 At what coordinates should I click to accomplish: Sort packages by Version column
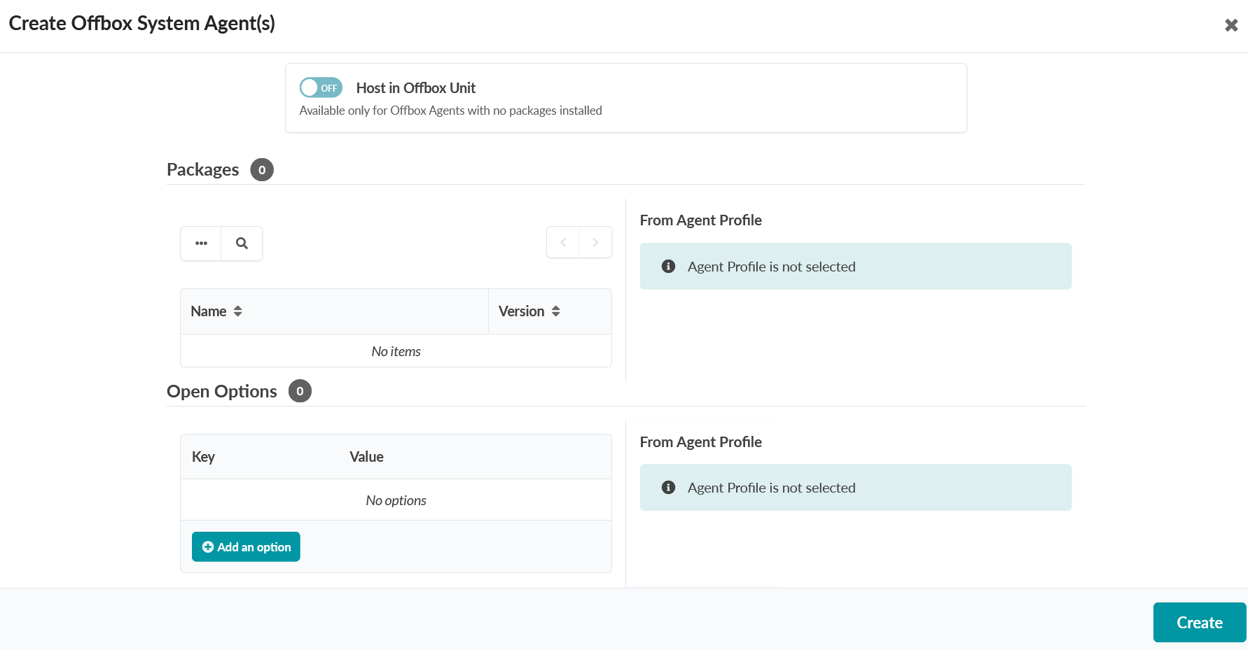pyautogui.click(x=521, y=311)
